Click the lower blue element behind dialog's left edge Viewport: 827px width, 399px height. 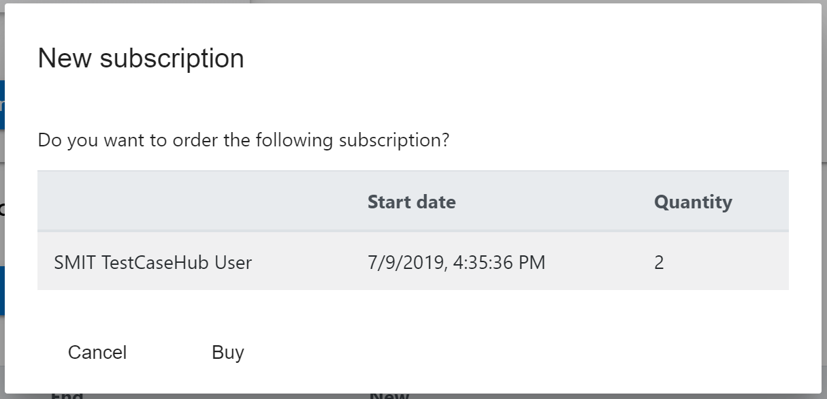(x=2, y=291)
